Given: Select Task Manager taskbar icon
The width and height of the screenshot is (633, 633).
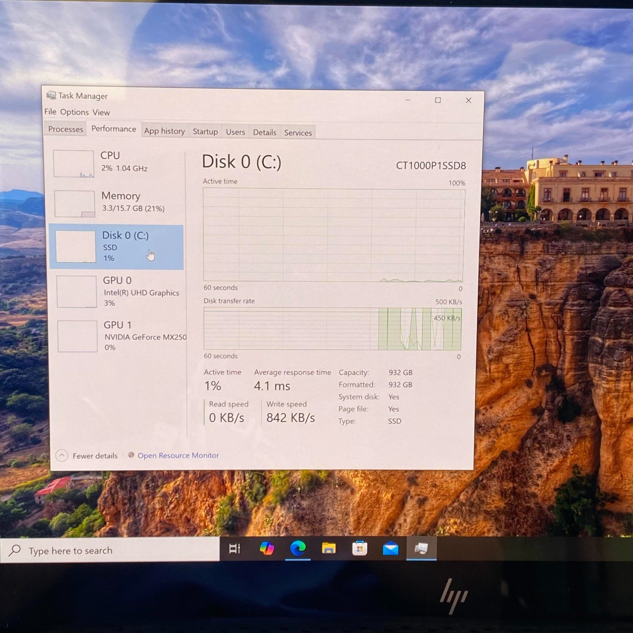Looking at the screenshot, I should click(421, 548).
